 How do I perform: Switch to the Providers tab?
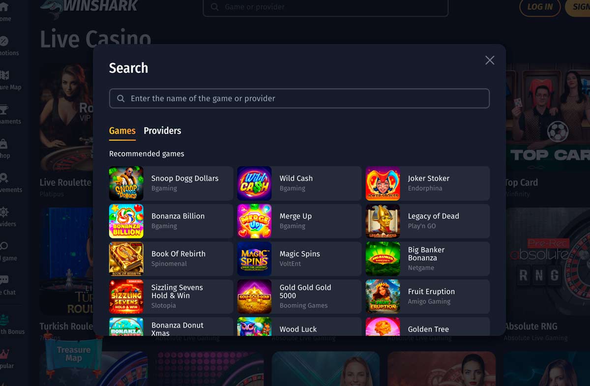tap(162, 131)
